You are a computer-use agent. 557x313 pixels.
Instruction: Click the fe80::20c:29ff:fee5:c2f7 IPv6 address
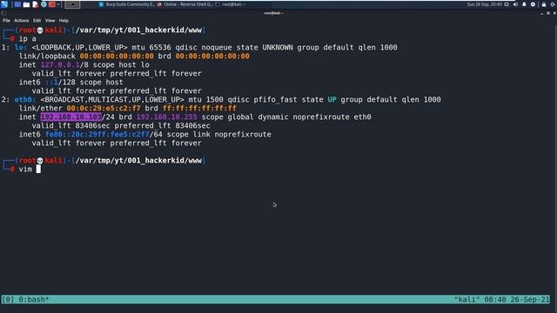[97, 134]
